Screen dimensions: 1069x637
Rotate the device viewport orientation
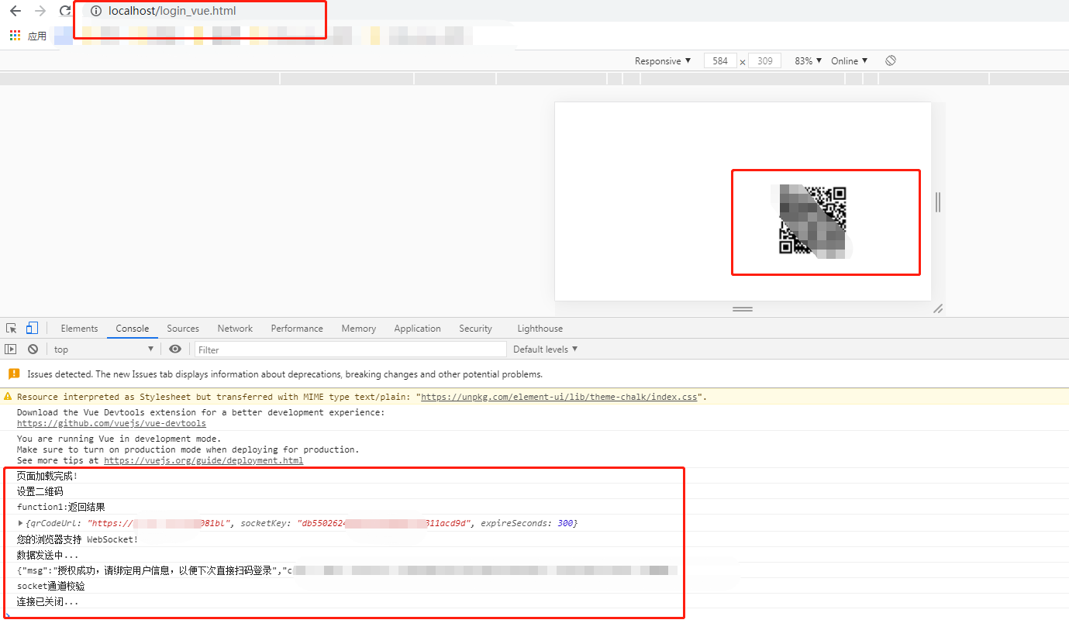891,60
